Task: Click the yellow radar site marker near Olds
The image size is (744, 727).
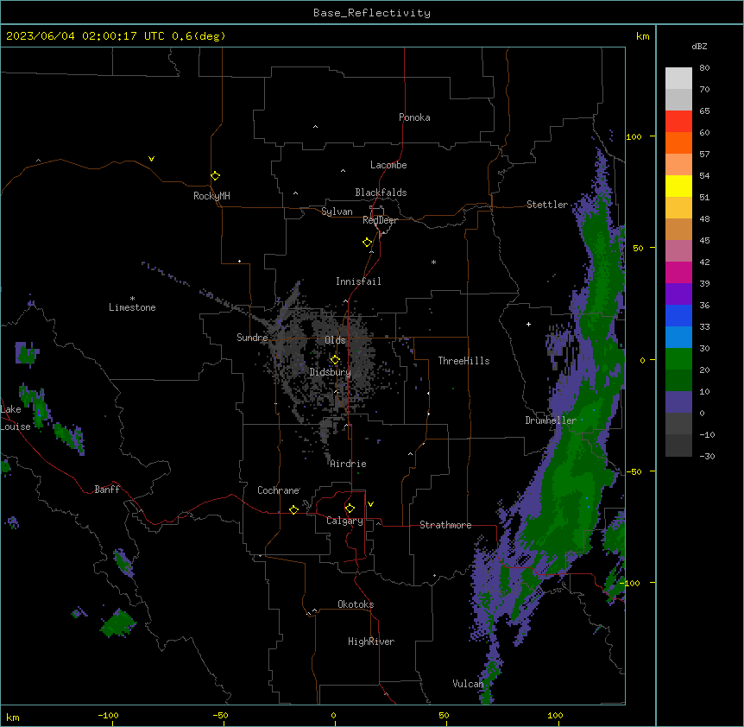Action: point(335,359)
